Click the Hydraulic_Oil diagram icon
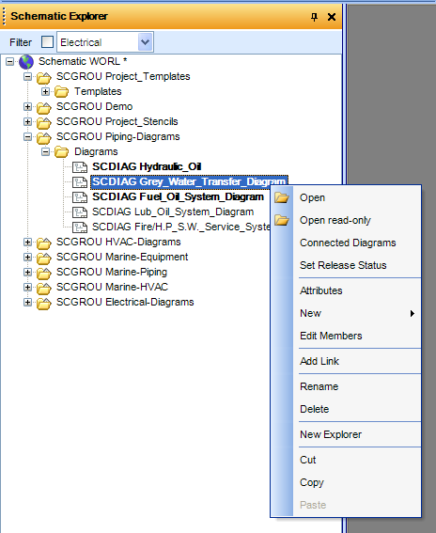Image resolution: width=436 pixels, height=533 pixels. tap(80, 167)
